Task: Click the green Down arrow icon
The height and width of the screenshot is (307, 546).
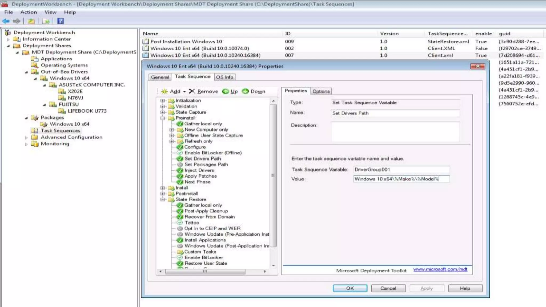Action: click(245, 91)
